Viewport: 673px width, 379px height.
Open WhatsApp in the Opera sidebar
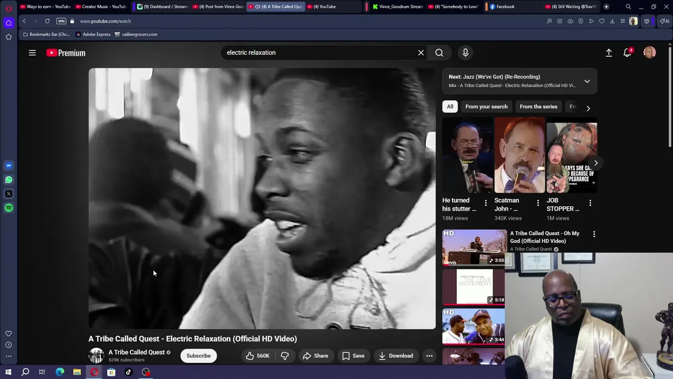coord(8,179)
